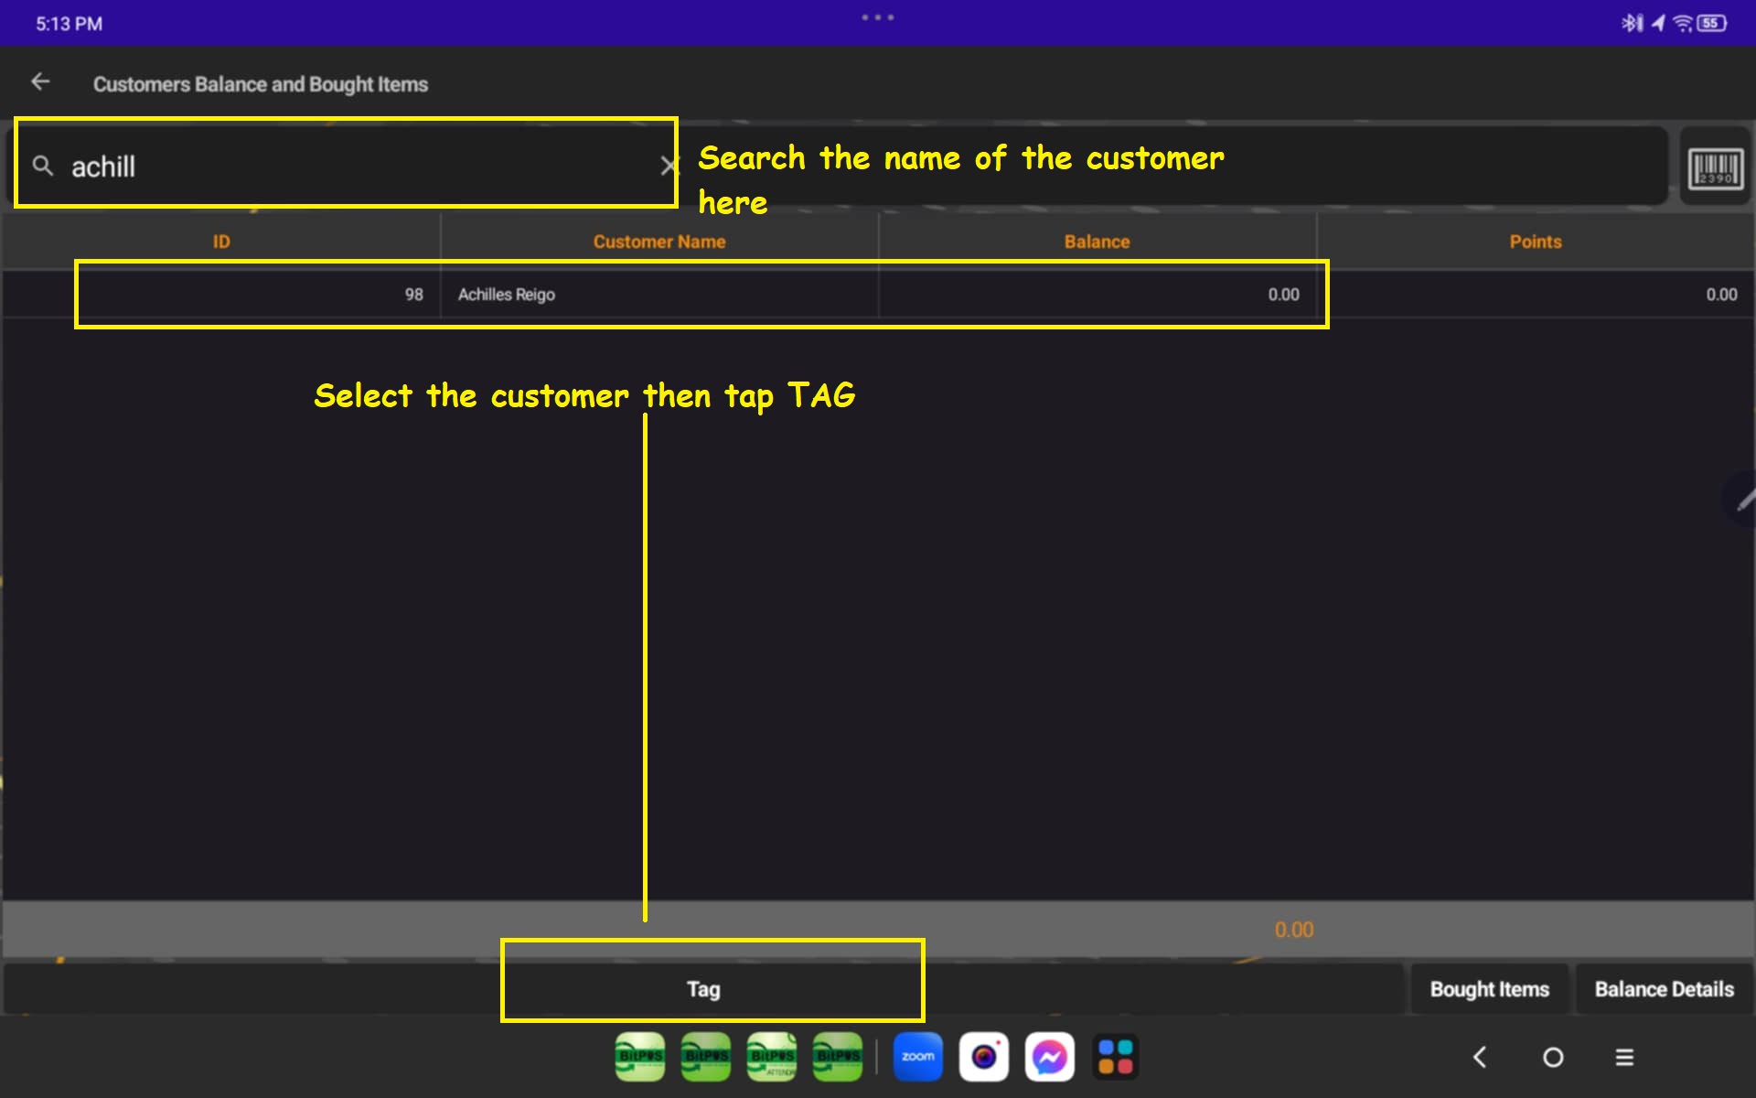1756x1098 pixels.
Task: Launch Messenger from the dock
Action: pos(1049,1057)
